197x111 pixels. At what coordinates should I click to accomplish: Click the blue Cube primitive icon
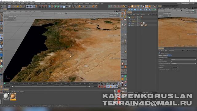[x=50, y=6]
